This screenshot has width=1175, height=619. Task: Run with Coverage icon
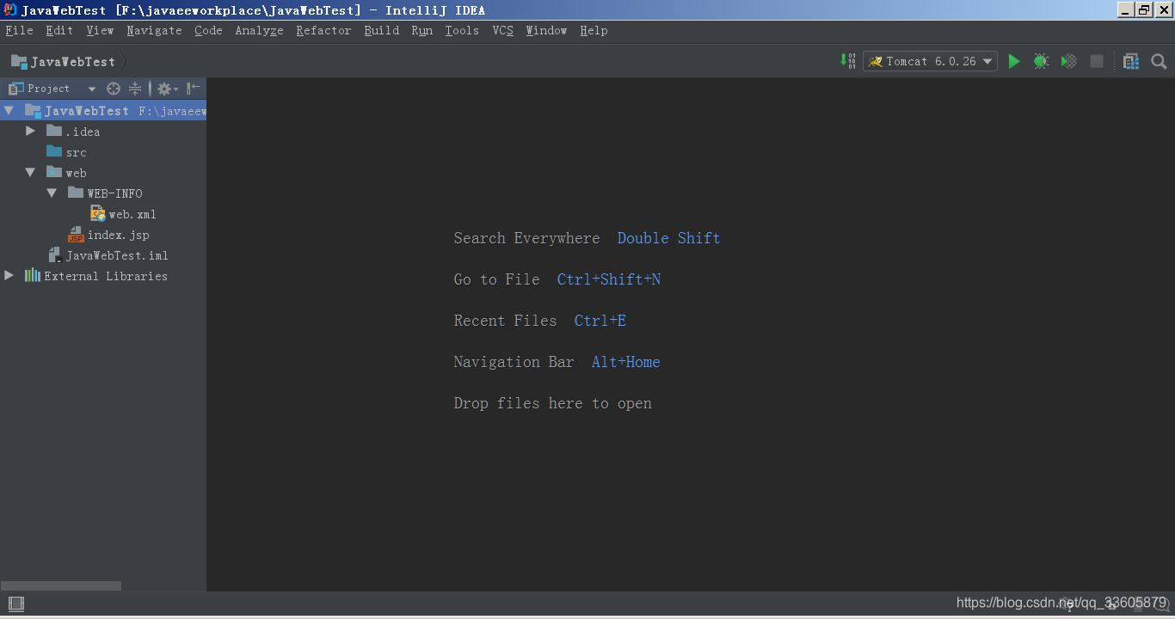tap(1068, 61)
